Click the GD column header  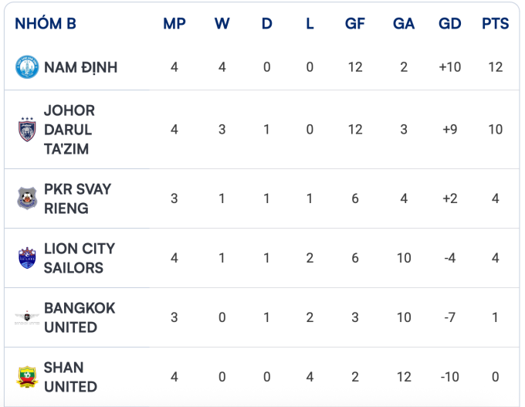coord(449,24)
